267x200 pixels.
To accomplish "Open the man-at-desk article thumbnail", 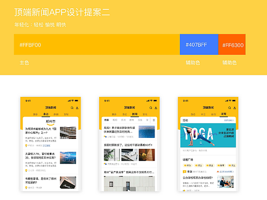I will point(225,182).
